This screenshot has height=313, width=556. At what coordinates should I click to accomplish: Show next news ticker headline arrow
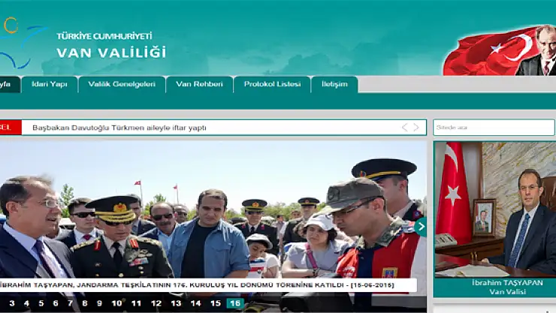pyautogui.click(x=416, y=128)
